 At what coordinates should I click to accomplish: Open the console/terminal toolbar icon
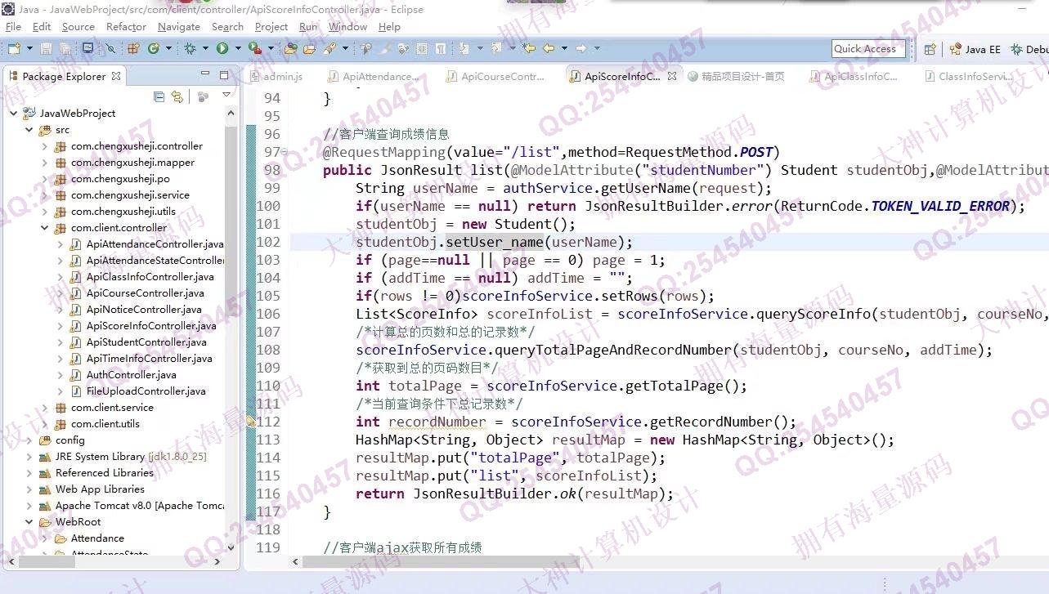click(88, 48)
